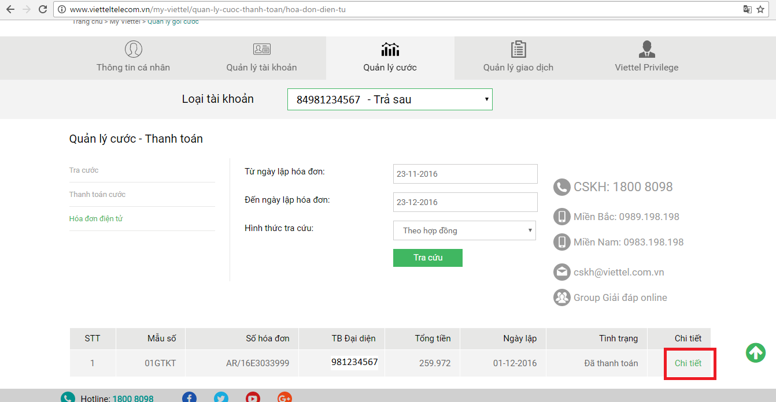Click the Hotline 1800 8098 footer link

pos(117,399)
